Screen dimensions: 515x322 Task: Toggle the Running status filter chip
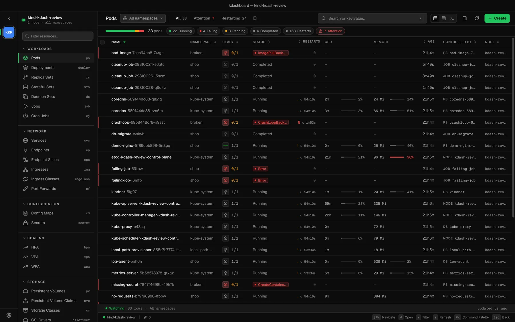point(181,31)
